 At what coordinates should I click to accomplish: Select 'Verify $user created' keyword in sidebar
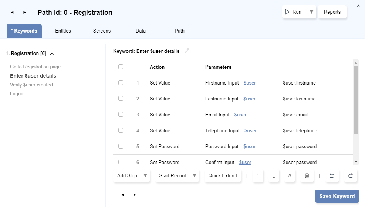(31, 85)
